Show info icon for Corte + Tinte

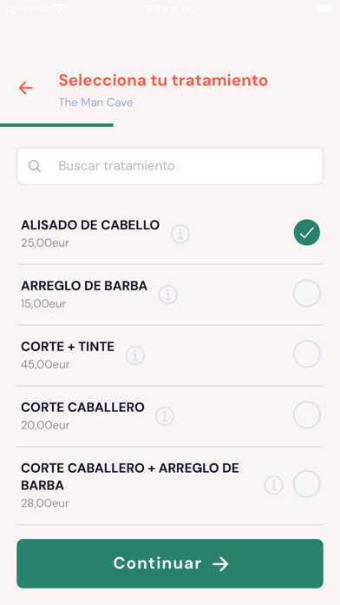pos(135,356)
